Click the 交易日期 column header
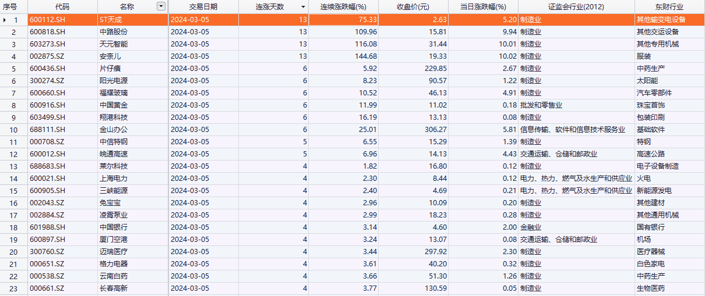 click(x=203, y=6)
